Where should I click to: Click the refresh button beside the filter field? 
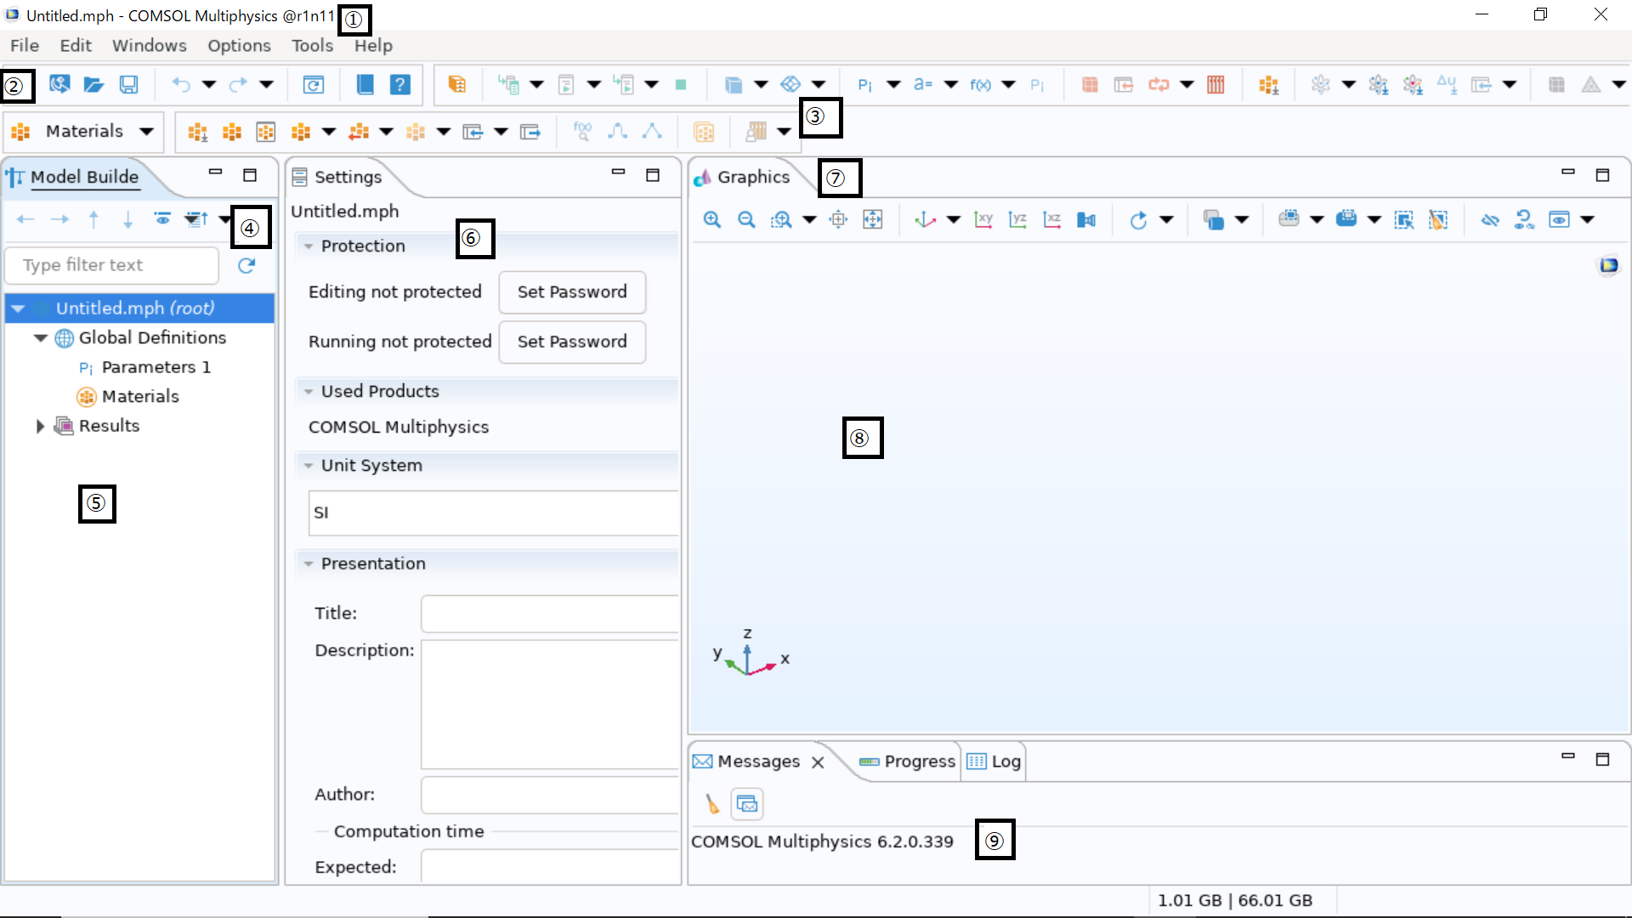246,266
